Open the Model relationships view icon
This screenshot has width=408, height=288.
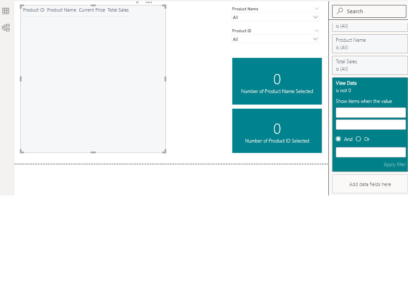click(x=6, y=28)
